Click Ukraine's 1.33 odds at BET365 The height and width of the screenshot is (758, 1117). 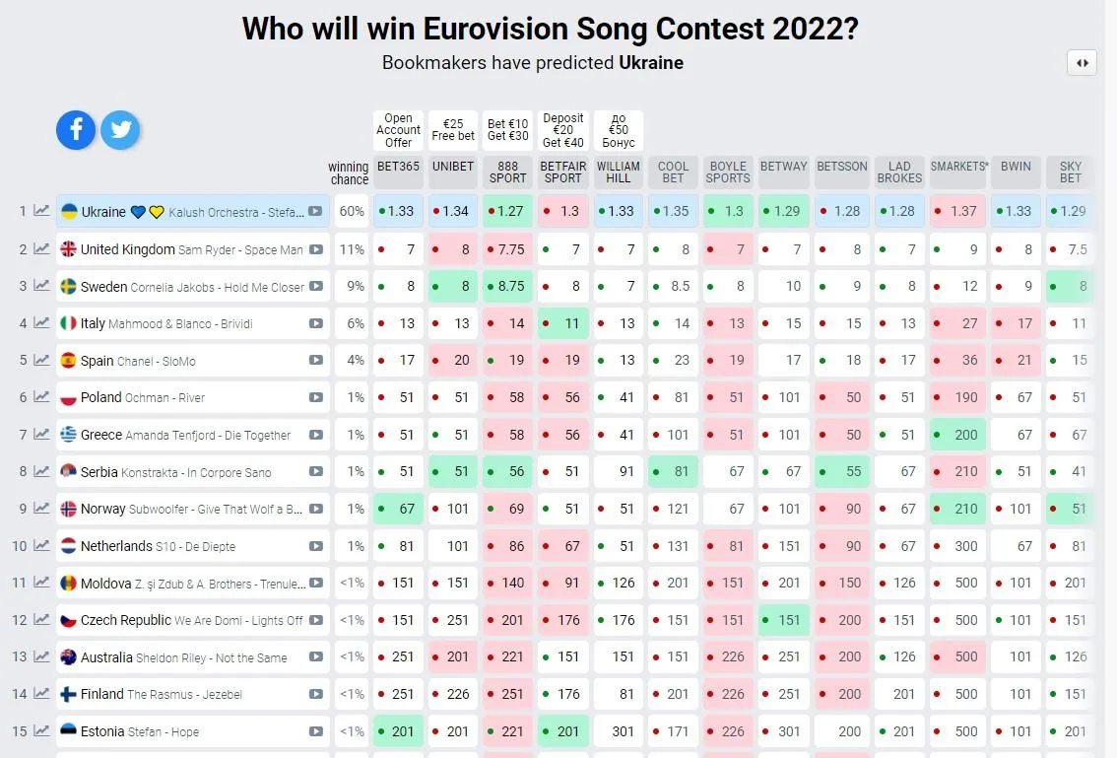(x=398, y=211)
